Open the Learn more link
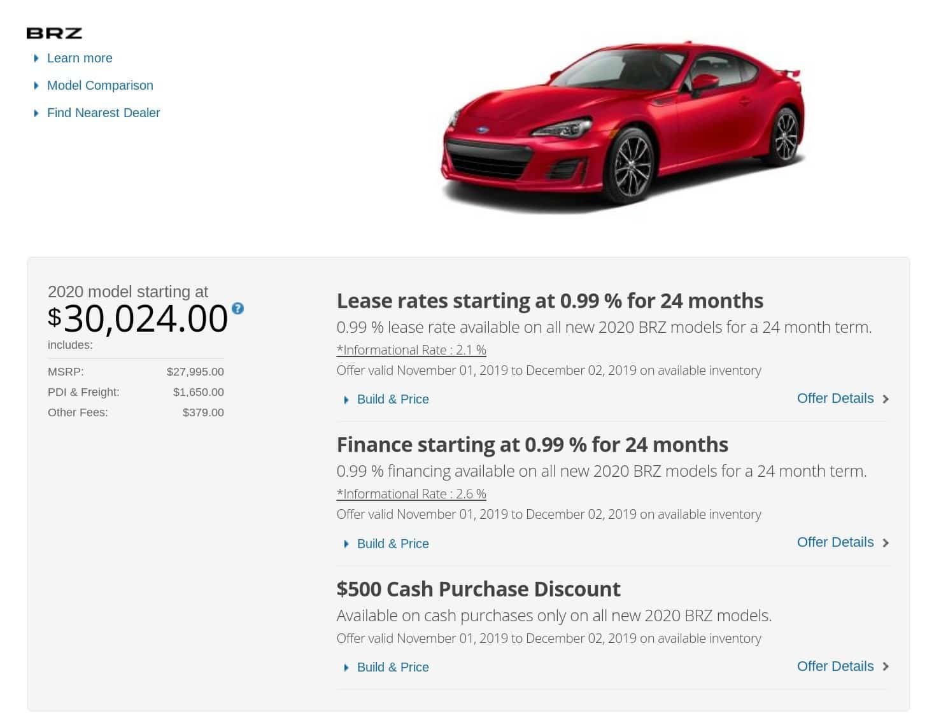 coord(80,58)
